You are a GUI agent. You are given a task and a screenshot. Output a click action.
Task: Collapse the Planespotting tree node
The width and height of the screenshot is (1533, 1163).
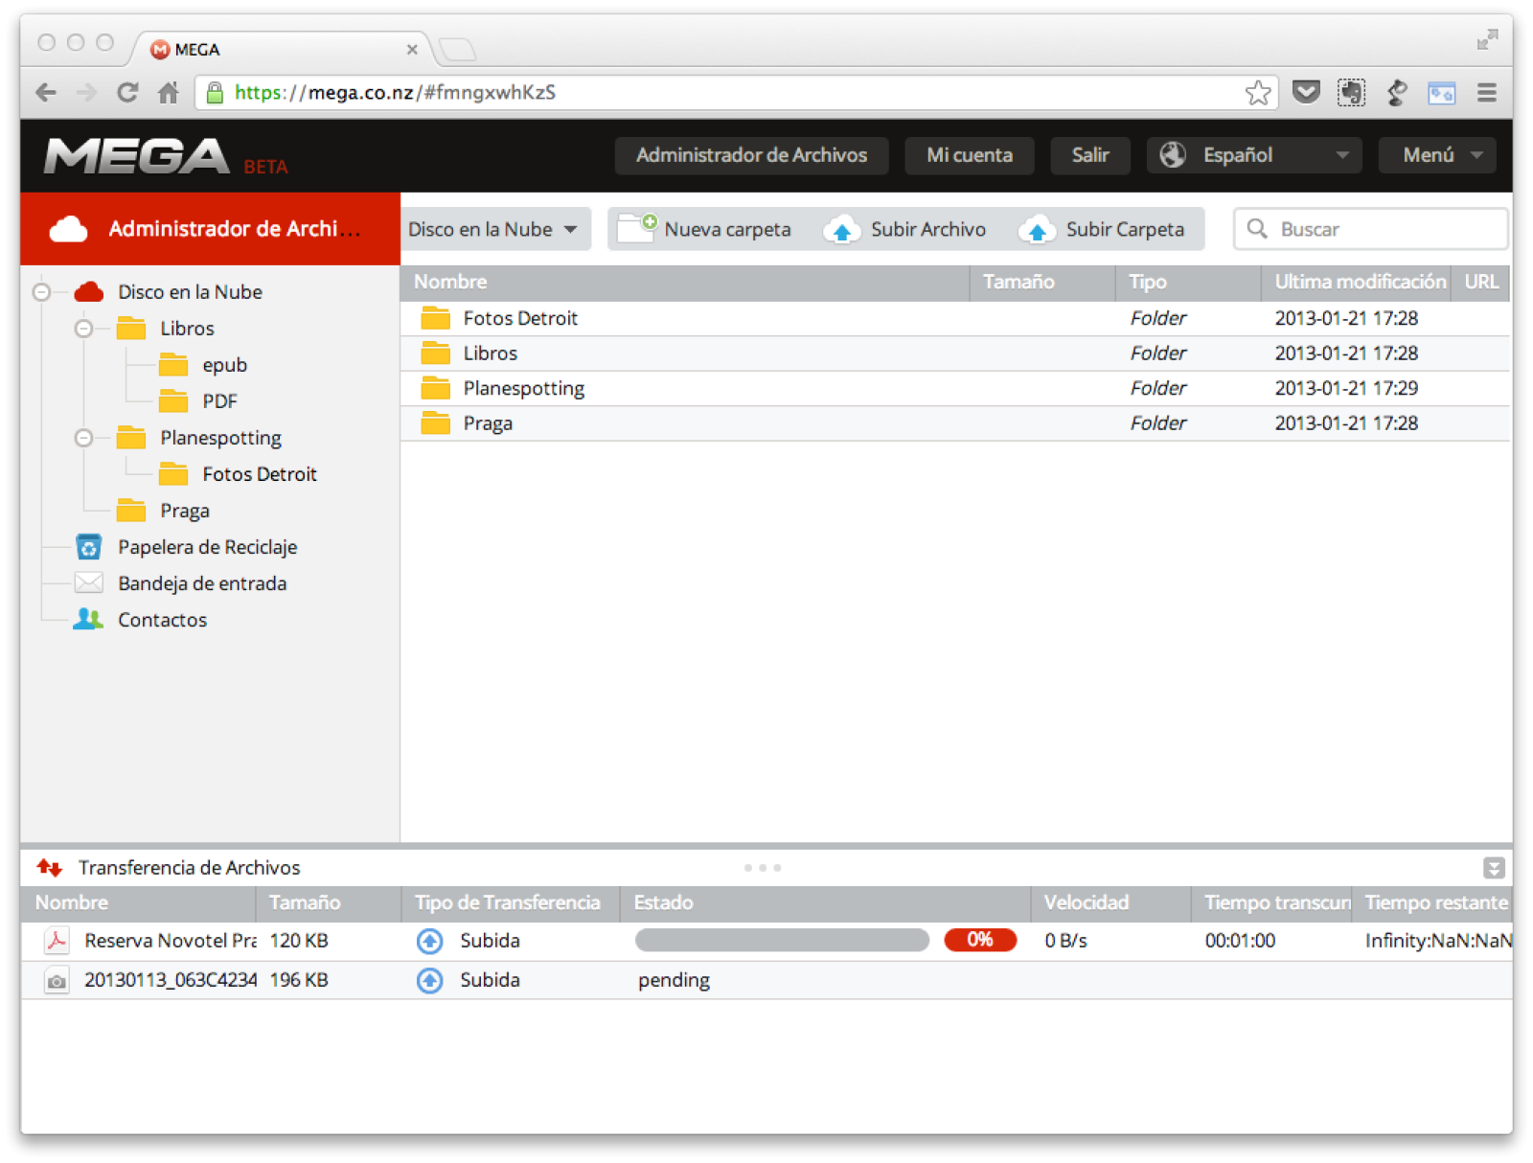pyautogui.click(x=84, y=438)
